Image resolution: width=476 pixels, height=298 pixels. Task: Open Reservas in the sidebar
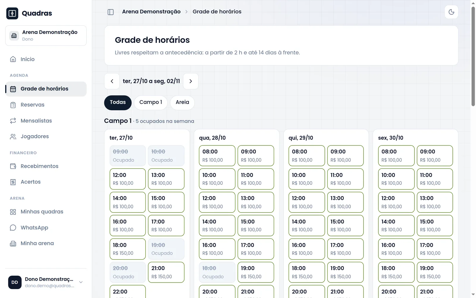click(x=46, y=105)
